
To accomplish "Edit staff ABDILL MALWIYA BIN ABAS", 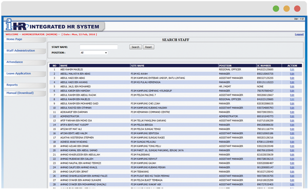I will (292, 74).
